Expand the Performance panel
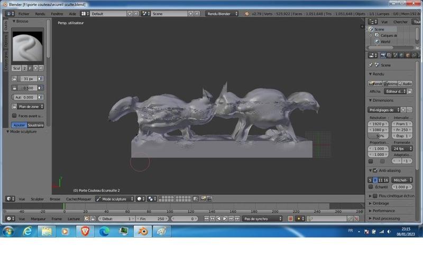Image resolution: width=423 pixels, height=256 pixels. pos(383,211)
